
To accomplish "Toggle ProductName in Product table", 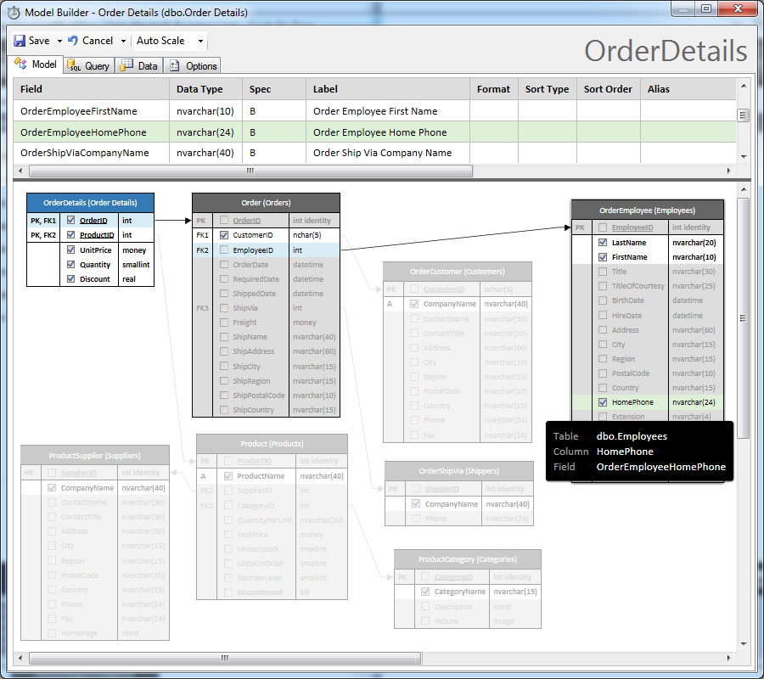I will coord(228,476).
